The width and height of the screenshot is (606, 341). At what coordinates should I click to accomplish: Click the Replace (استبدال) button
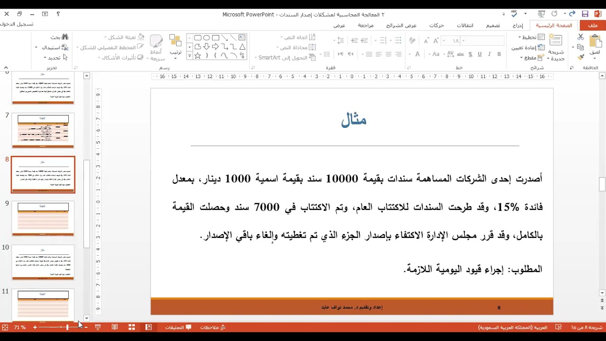pyautogui.click(x=55, y=47)
